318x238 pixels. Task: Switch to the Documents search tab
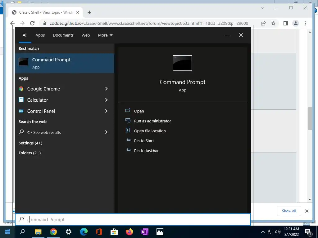pos(63,35)
